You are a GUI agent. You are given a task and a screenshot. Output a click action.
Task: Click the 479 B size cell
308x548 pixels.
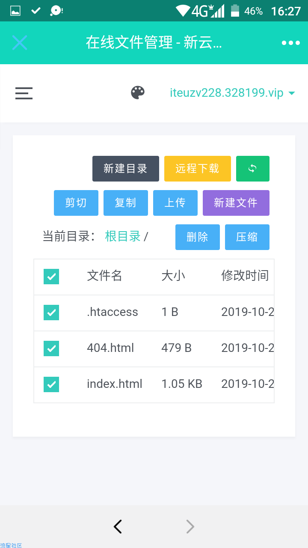pyautogui.click(x=176, y=348)
